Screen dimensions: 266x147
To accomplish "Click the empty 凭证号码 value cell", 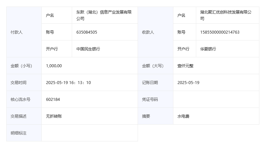I will (216, 100).
